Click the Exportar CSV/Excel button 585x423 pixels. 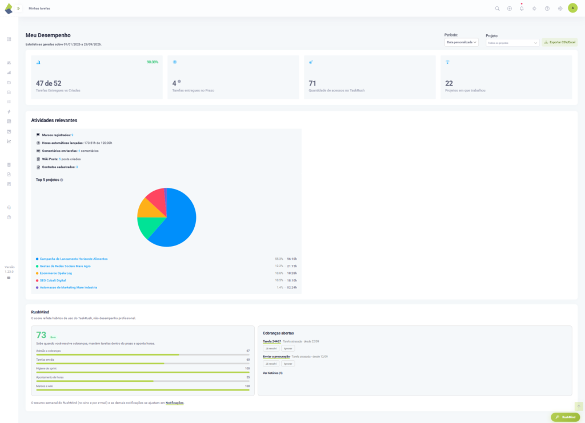point(560,42)
